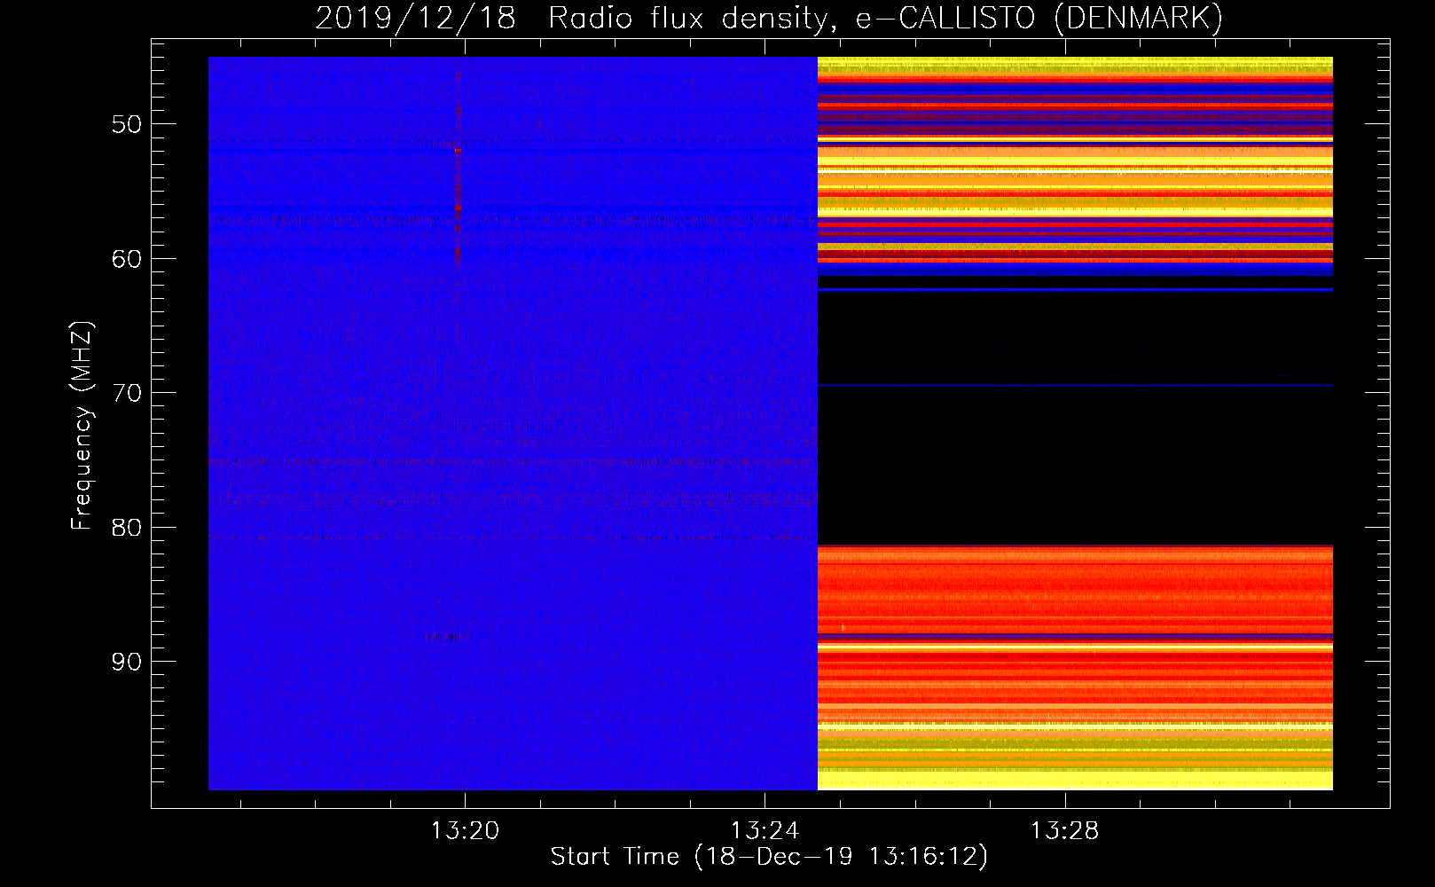Click the date 2019/12/18 in the title
Viewport: 1435px width, 887px height.
click(x=415, y=18)
